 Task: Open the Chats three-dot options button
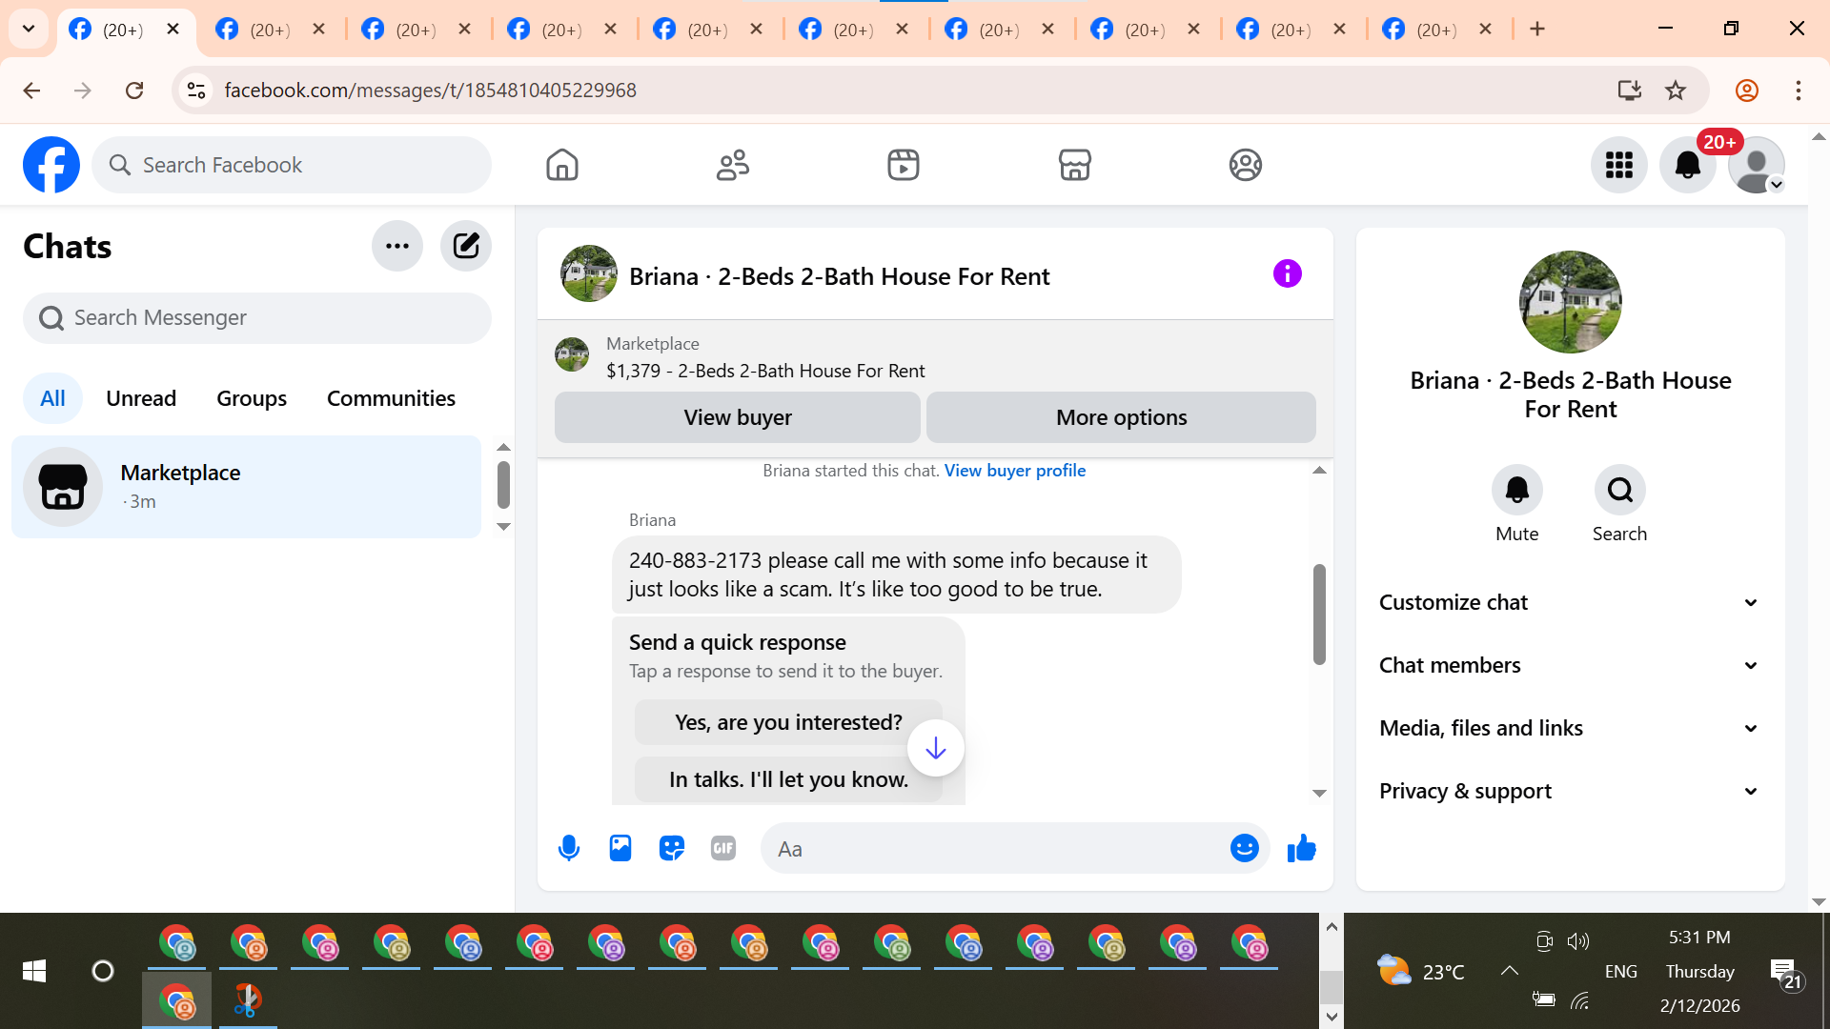coord(397,246)
